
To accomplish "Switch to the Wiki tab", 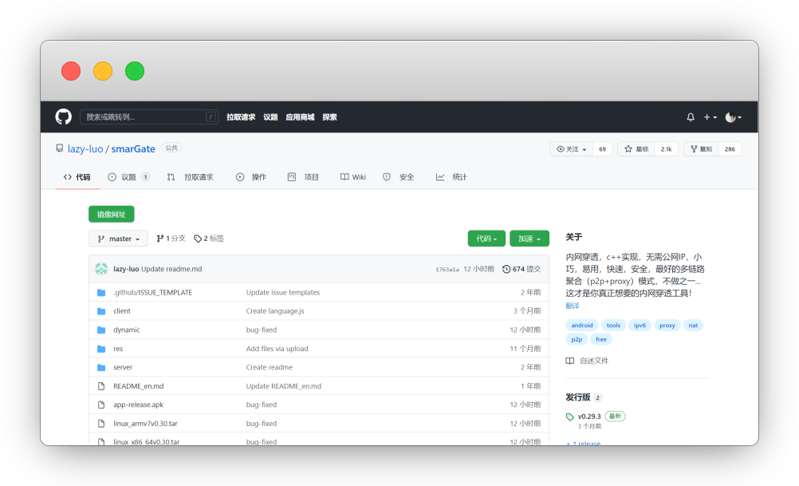I will 352,177.
